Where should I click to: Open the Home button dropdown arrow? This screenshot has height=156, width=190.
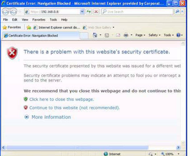click(x=100, y=35)
